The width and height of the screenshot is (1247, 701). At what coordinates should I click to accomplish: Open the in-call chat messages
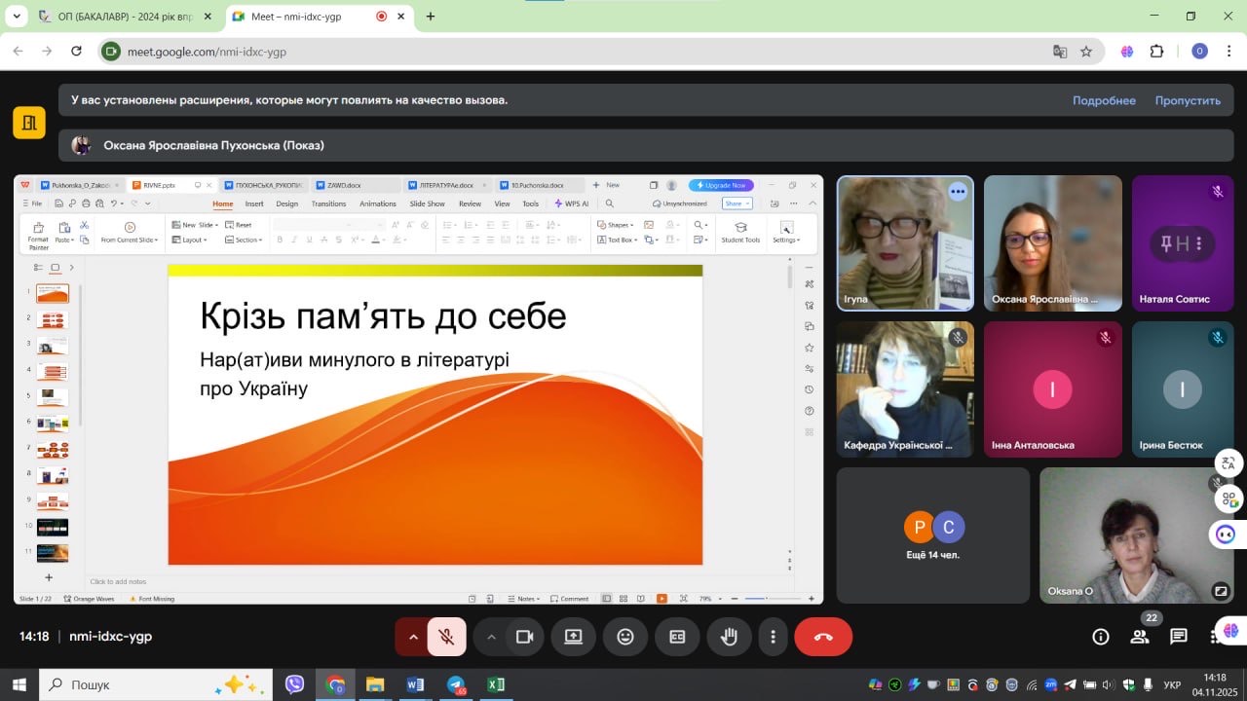pos(1179,637)
